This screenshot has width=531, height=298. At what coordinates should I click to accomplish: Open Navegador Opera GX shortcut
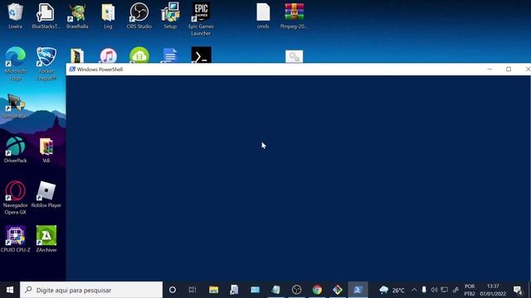[x=15, y=198]
